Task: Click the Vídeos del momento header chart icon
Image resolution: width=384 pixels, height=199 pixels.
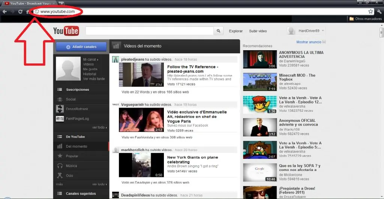Action: point(115,46)
